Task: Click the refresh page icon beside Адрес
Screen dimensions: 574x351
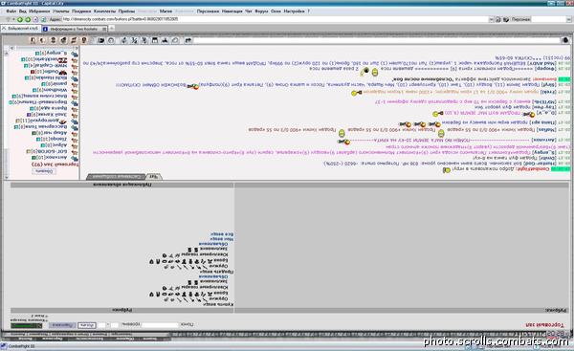Action: click(44, 19)
